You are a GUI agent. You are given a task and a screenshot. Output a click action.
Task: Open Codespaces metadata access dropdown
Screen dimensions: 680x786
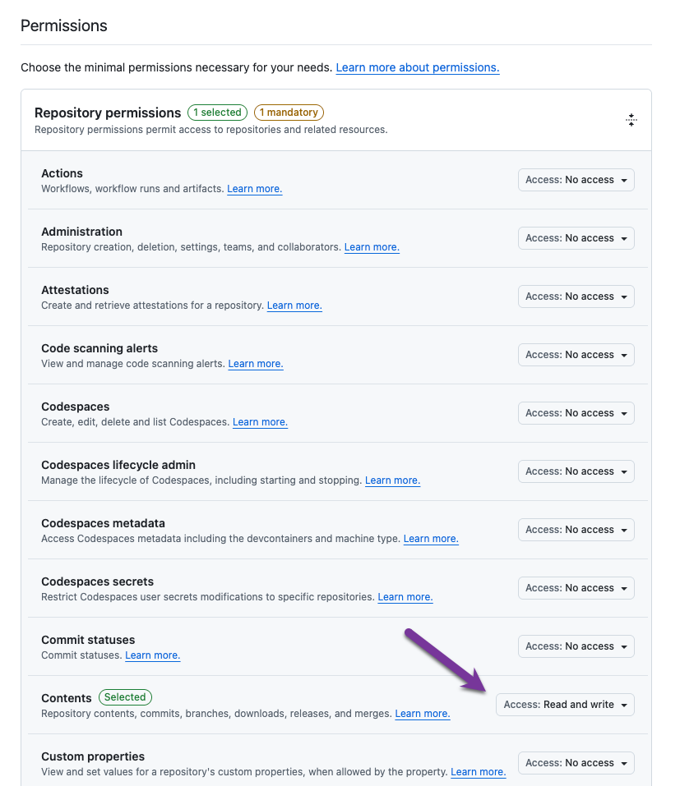576,530
